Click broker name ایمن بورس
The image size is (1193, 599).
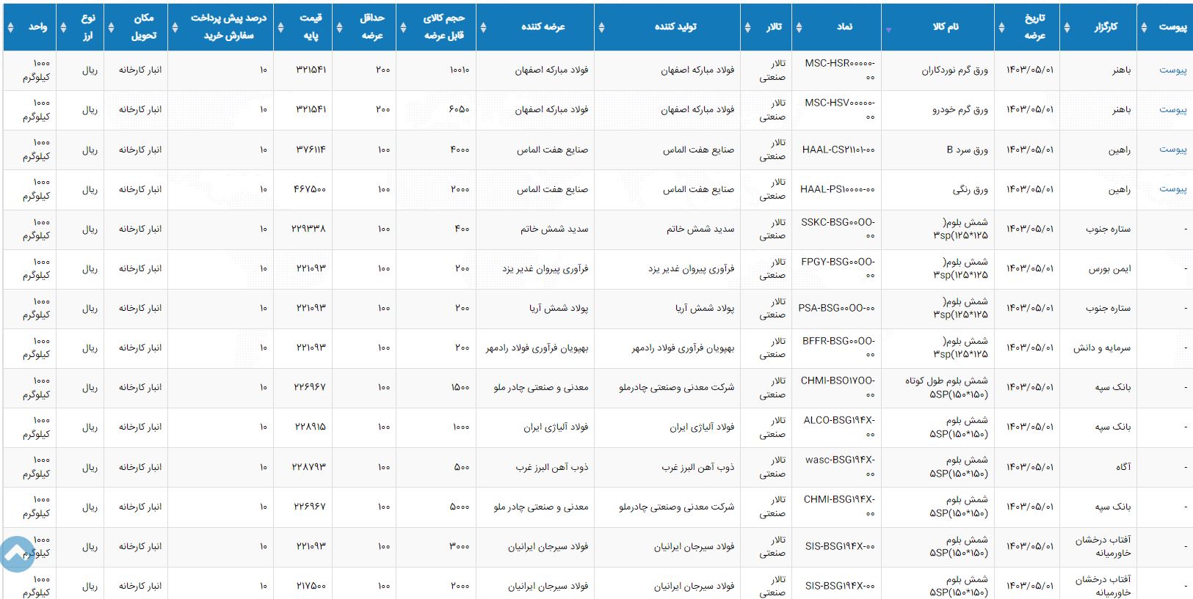(x=1110, y=268)
